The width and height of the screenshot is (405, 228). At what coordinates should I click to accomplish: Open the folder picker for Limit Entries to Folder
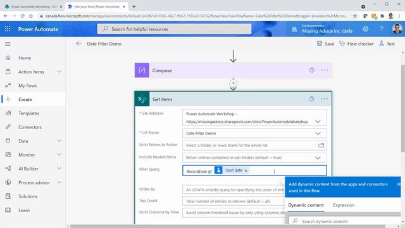tap(321, 145)
